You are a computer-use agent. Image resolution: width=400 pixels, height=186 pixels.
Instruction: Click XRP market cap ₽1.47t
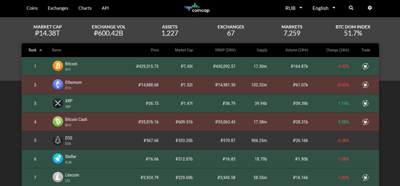(x=187, y=103)
